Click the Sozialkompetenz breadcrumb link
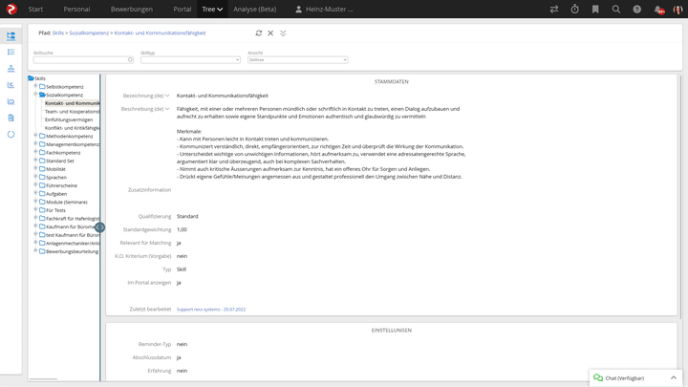Screen dimensions: 688x387 [91, 32]
